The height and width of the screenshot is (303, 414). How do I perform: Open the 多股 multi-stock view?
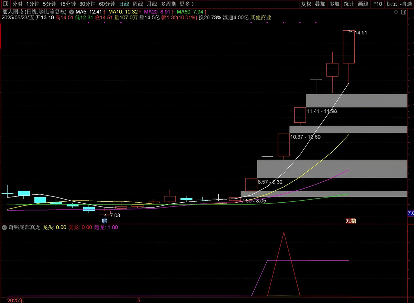pos(334,4)
